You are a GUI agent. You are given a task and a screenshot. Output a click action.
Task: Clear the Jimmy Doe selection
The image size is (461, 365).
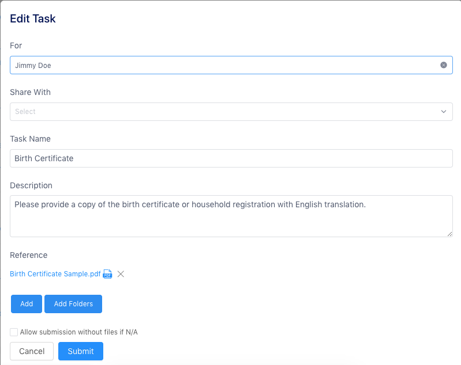[x=444, y=65]
